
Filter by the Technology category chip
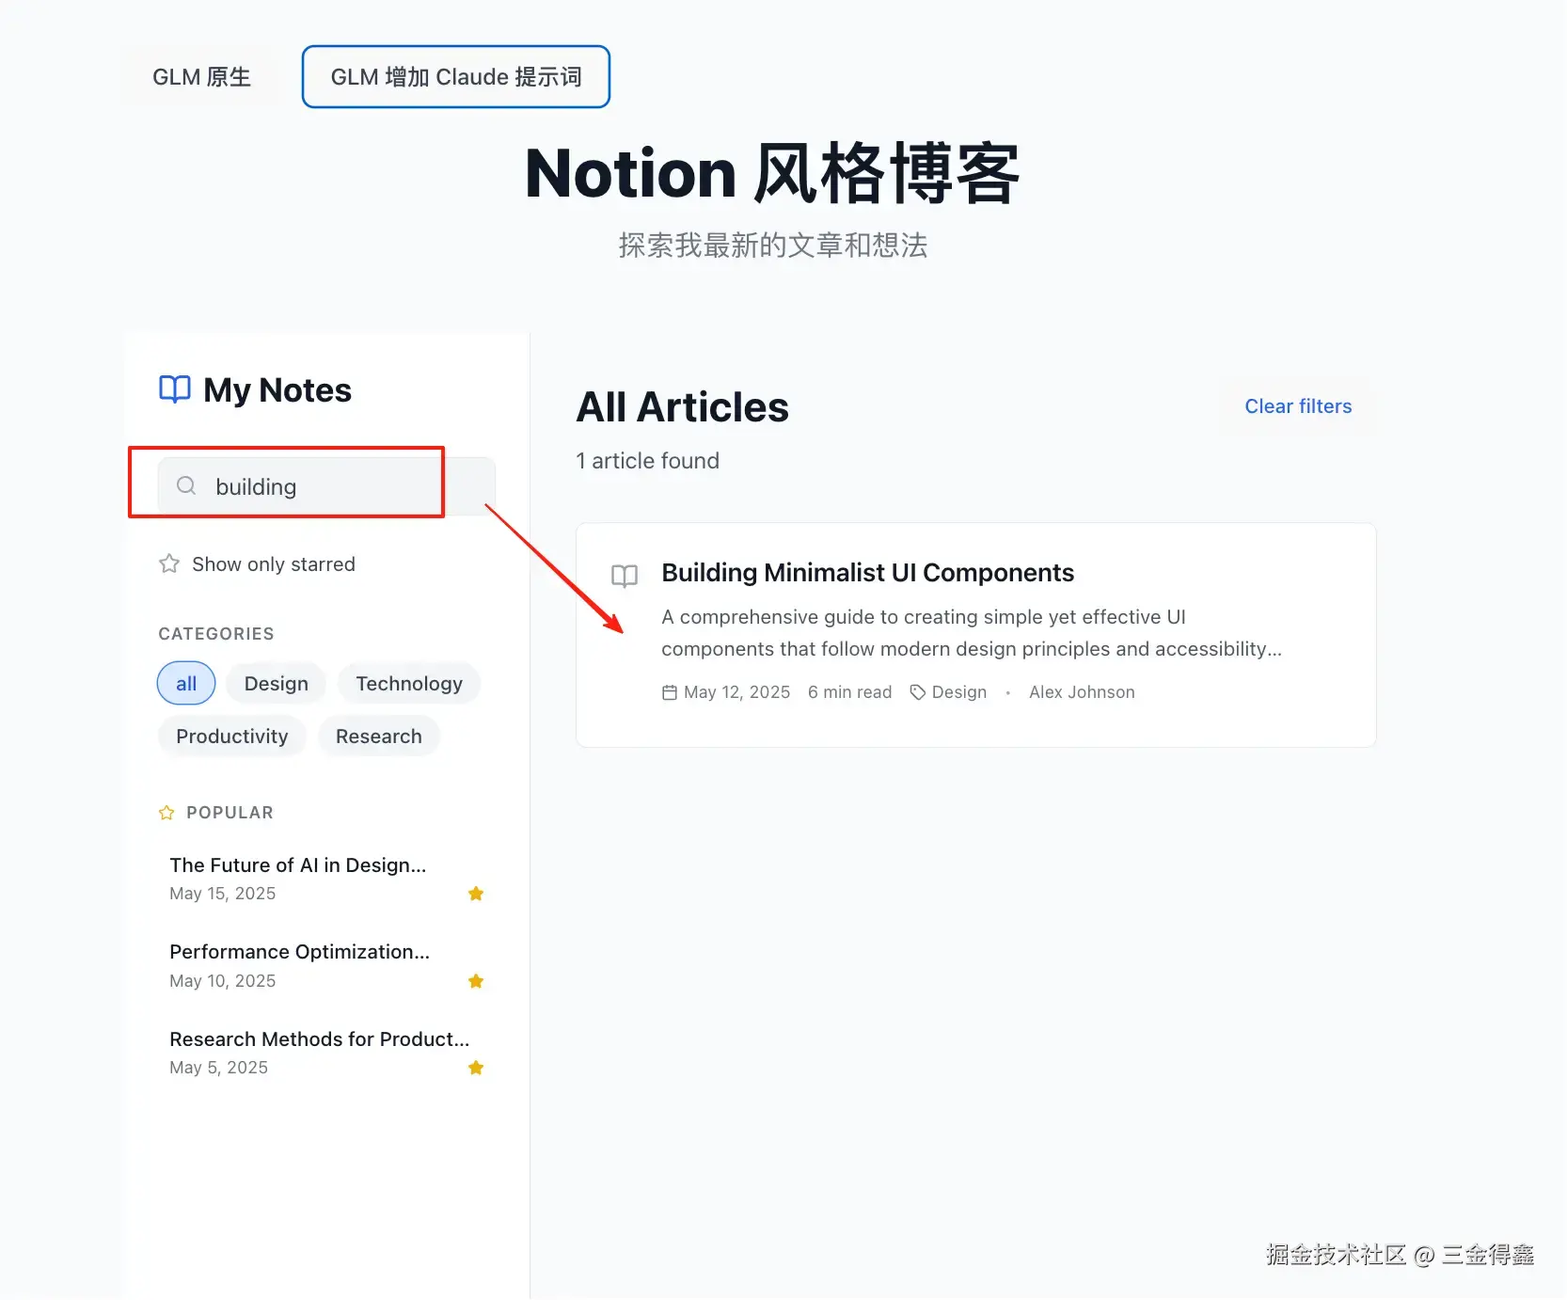409,684
